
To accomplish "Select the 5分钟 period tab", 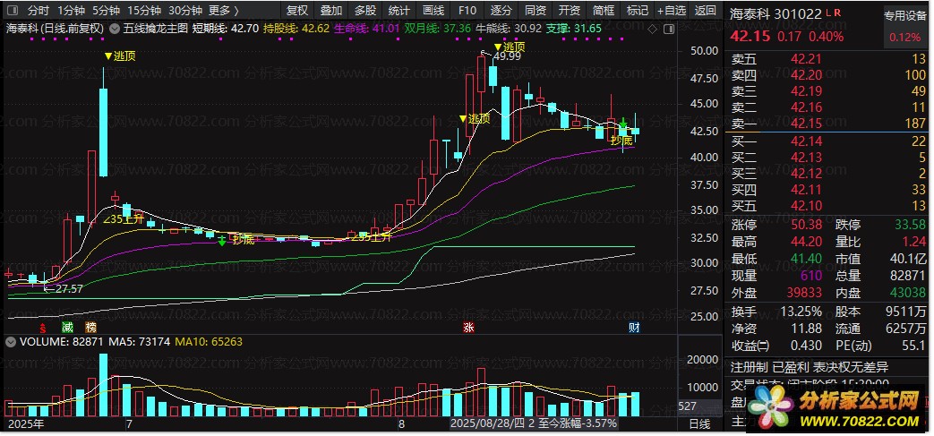I will [107, 10].
